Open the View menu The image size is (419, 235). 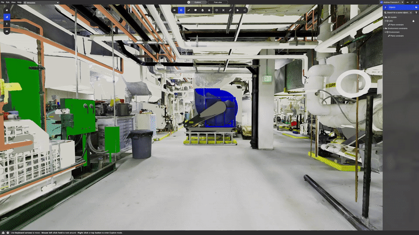click(13, 2)
